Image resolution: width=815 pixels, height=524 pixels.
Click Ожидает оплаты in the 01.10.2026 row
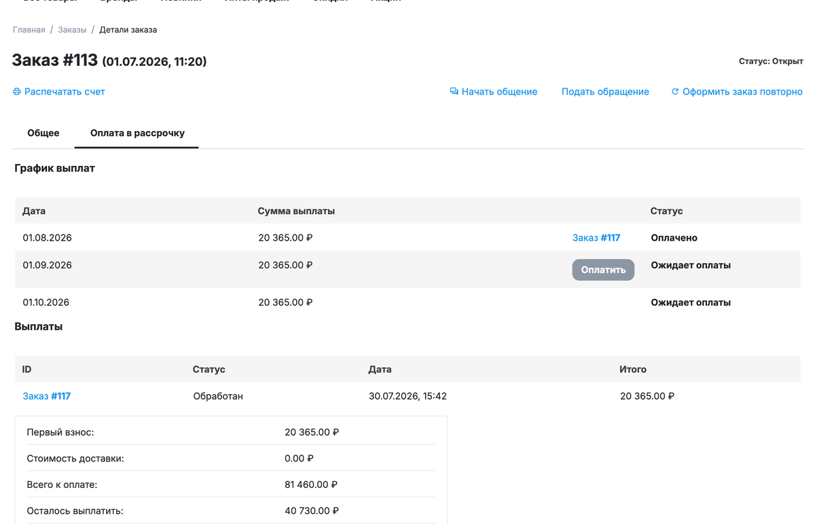[x=691, y=302]
